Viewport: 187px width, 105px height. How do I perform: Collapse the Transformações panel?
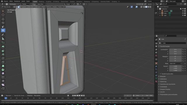coord(165,46)
